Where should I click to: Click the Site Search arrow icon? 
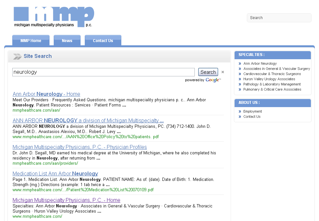pos(17,57)
